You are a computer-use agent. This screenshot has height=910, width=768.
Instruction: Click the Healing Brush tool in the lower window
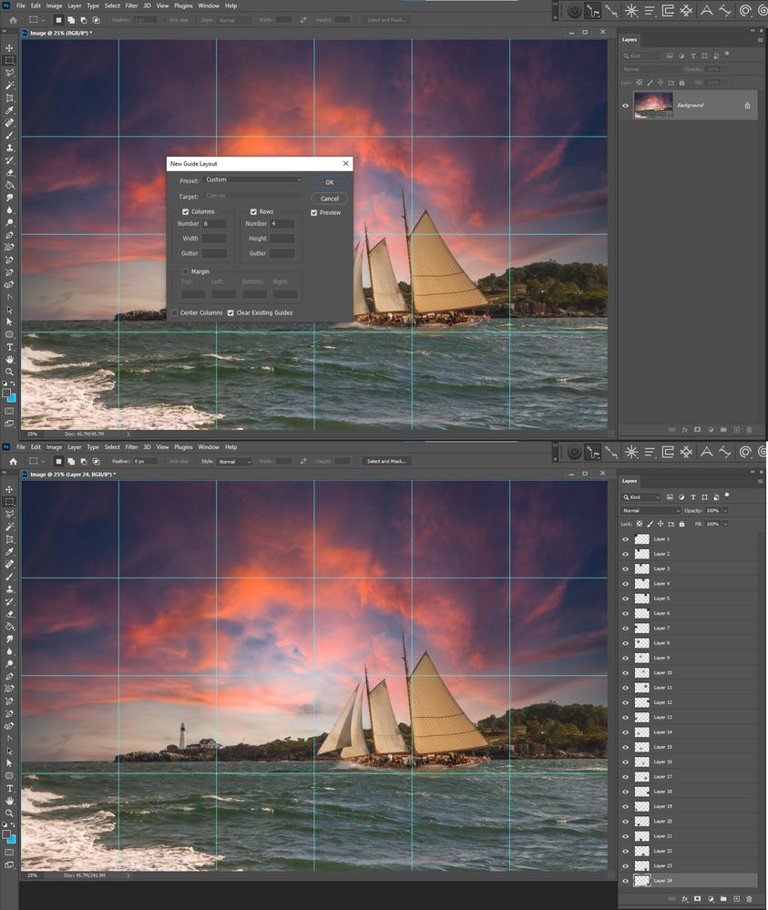(x=9, y=564)
